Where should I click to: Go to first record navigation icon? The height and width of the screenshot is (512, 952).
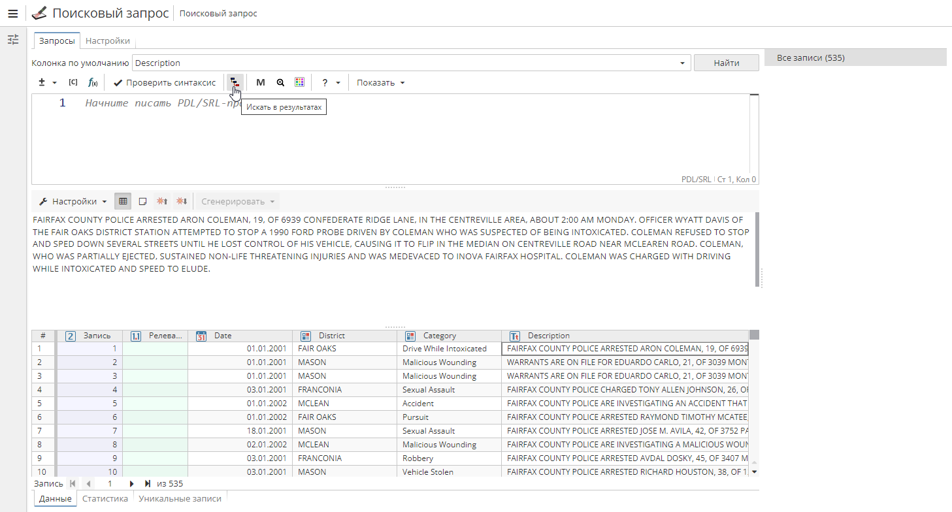coord(72,484)
